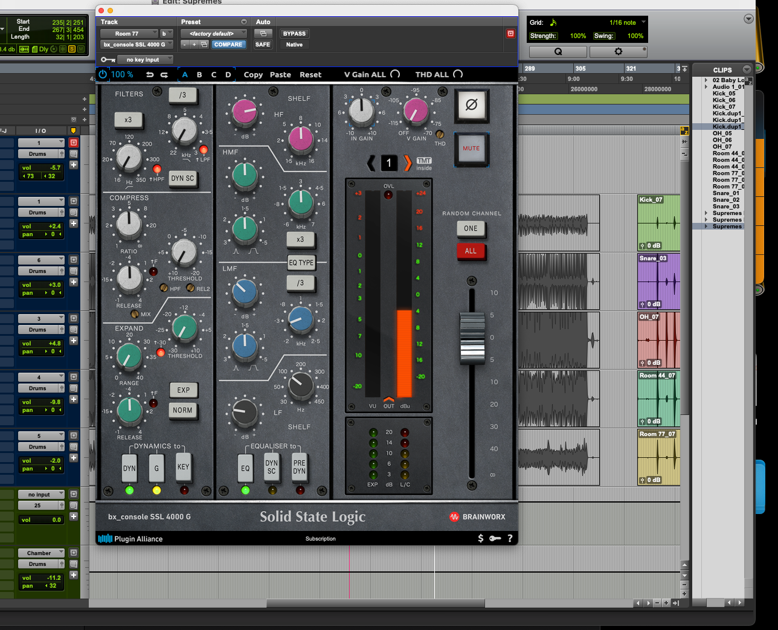Toggle the filters /3 button

point(182,95)
